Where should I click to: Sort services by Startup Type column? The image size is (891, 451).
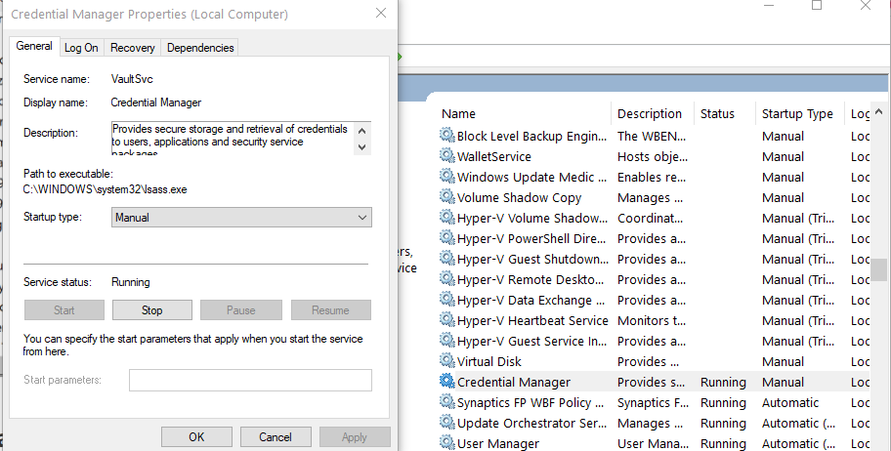pos(797,113)
